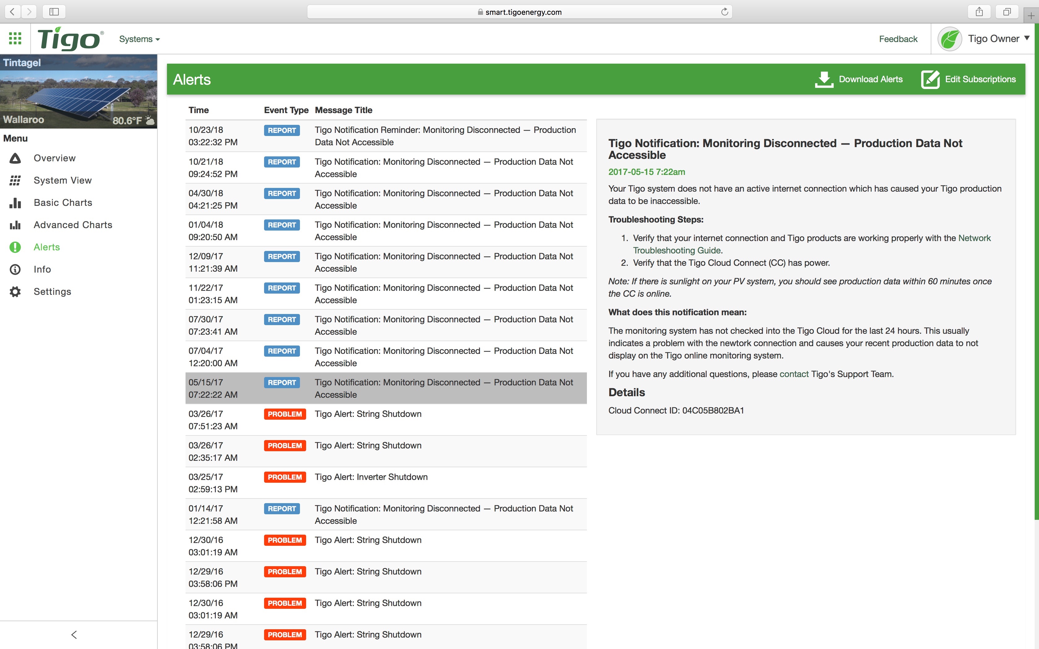1039x649 pixels.
Task: Click the PROBLEM badge on 03/25/17 row
Action: coord(285,477)
